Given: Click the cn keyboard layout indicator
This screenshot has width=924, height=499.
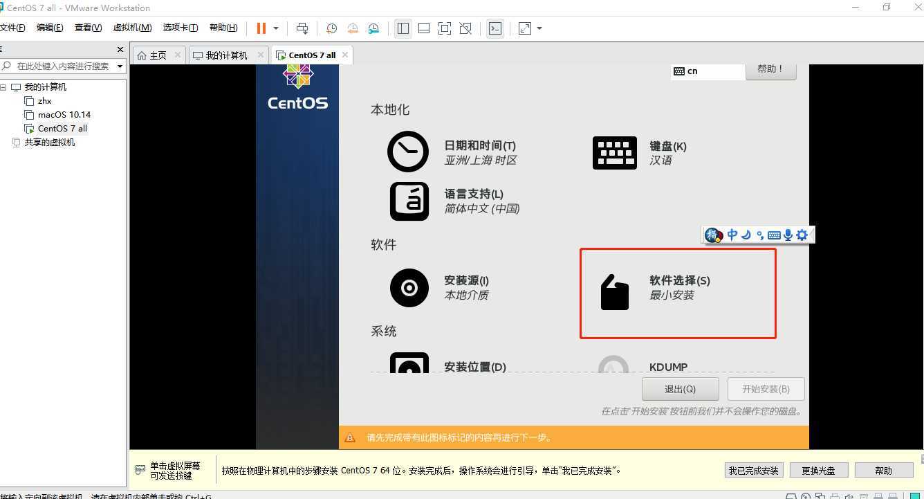Looking at the screenshot, I should (x=707, y=71).
